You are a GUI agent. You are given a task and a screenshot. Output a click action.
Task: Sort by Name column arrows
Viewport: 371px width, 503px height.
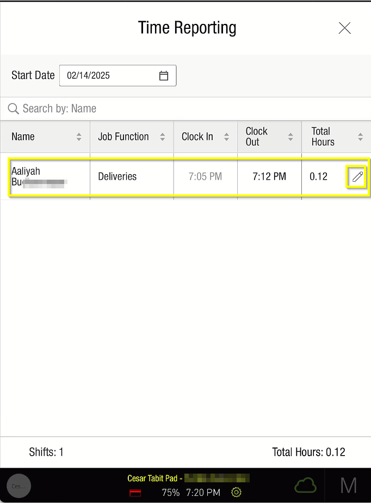tap(79, 137)
